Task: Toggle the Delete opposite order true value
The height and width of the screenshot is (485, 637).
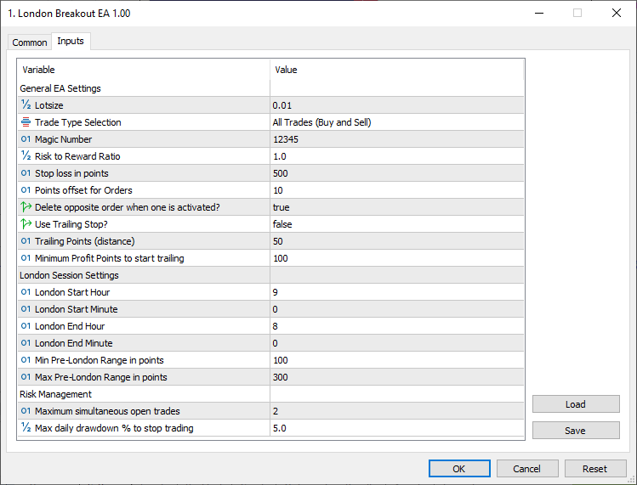Action: click(397, 207)
